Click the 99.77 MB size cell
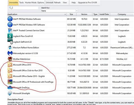The height and width of the screenshot is (105, 134). (71, 82)
